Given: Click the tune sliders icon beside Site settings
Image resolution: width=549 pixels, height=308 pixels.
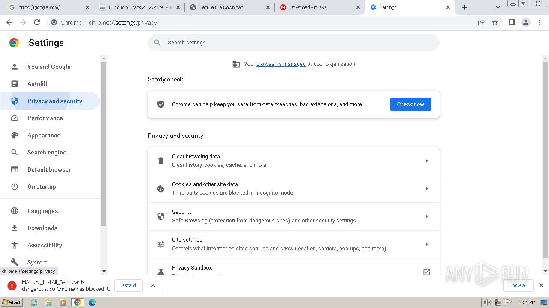Looking at the screenshot, I should pos(161,244).
